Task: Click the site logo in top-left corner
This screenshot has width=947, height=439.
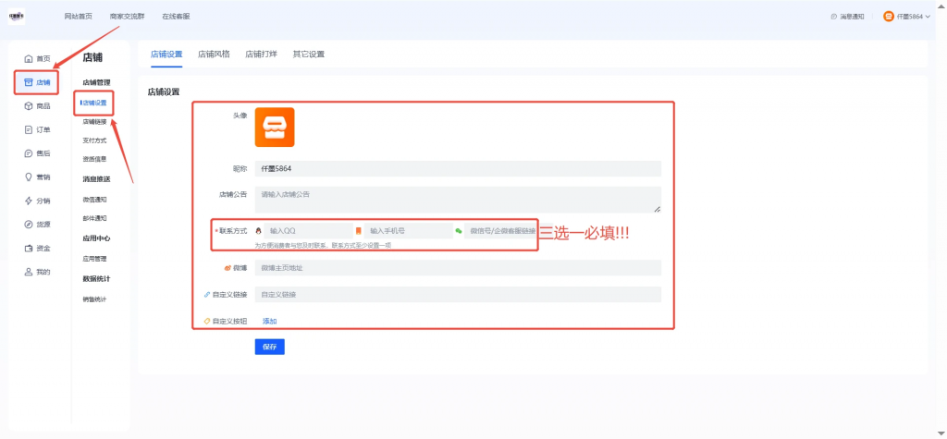Action: point(17,17)
